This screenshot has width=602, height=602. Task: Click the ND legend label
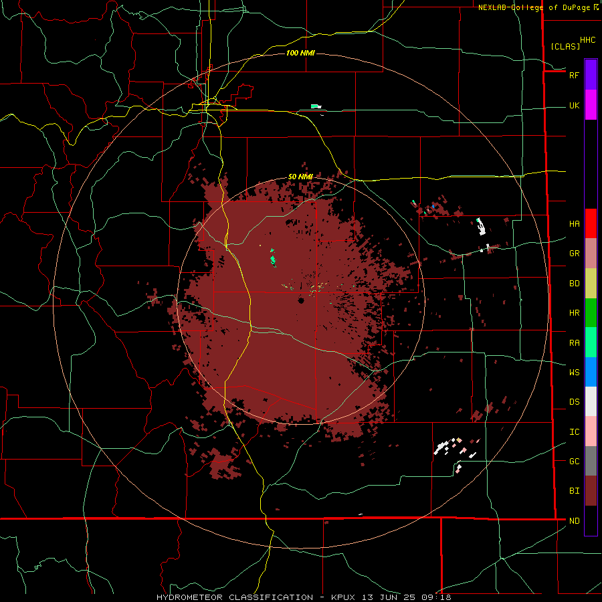pos(574,520)
